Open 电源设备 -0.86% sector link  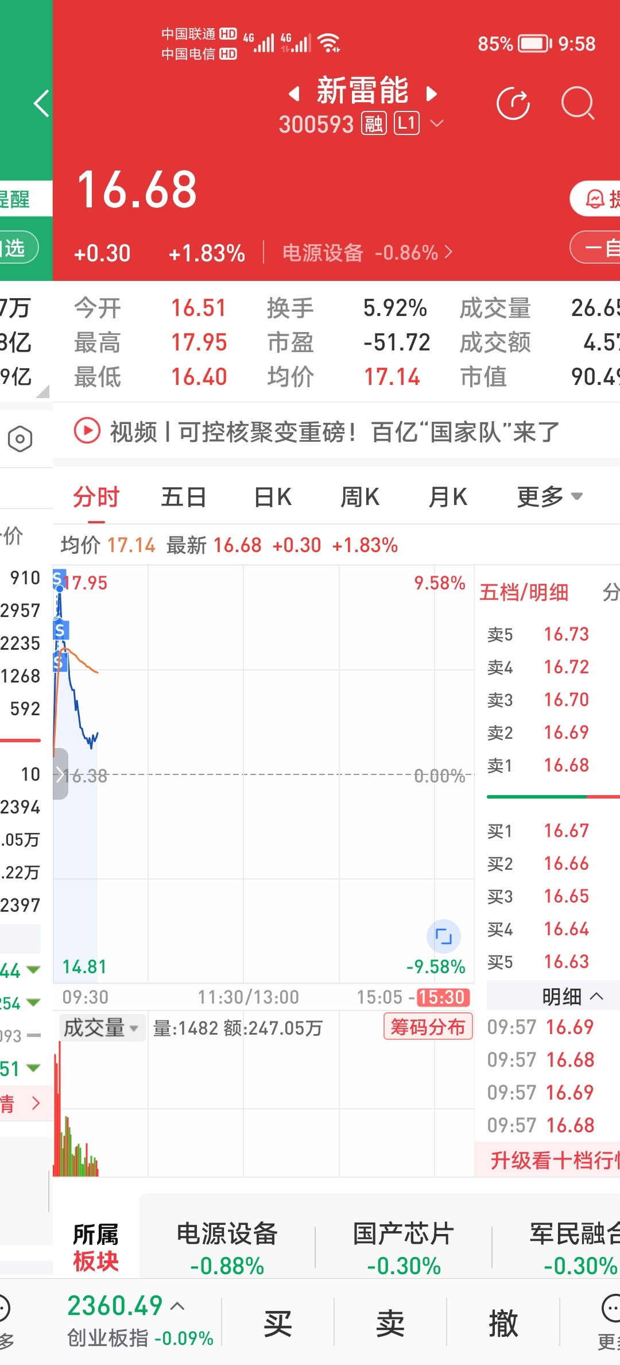pos(367,252)
